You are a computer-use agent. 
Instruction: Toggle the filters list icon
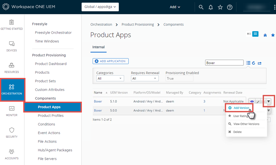248,63
